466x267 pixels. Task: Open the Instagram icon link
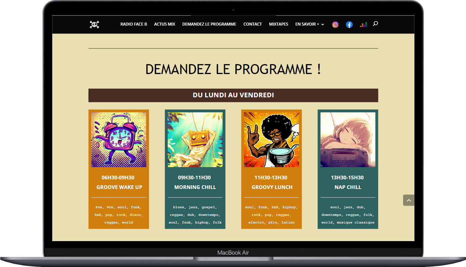pyautogui.click(x=336, y=25)
